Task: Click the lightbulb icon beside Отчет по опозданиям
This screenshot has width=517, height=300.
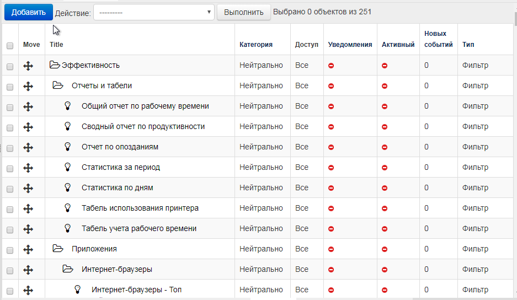Action: [68, 147]
